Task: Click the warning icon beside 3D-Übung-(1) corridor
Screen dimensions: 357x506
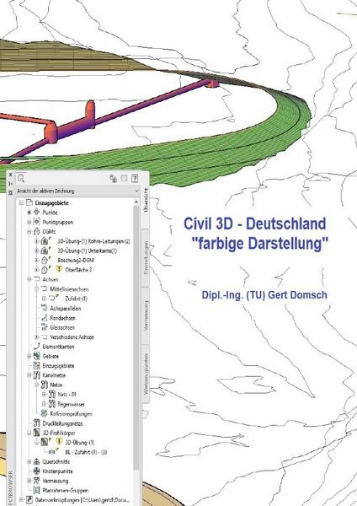Action: (59, 442)
